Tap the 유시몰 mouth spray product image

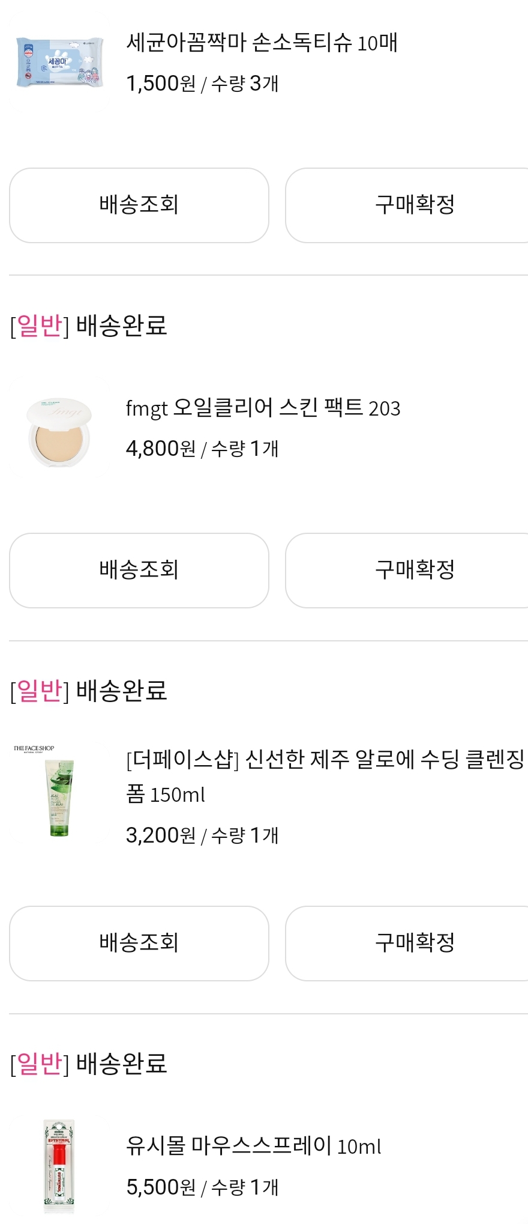pos(59,1165)
